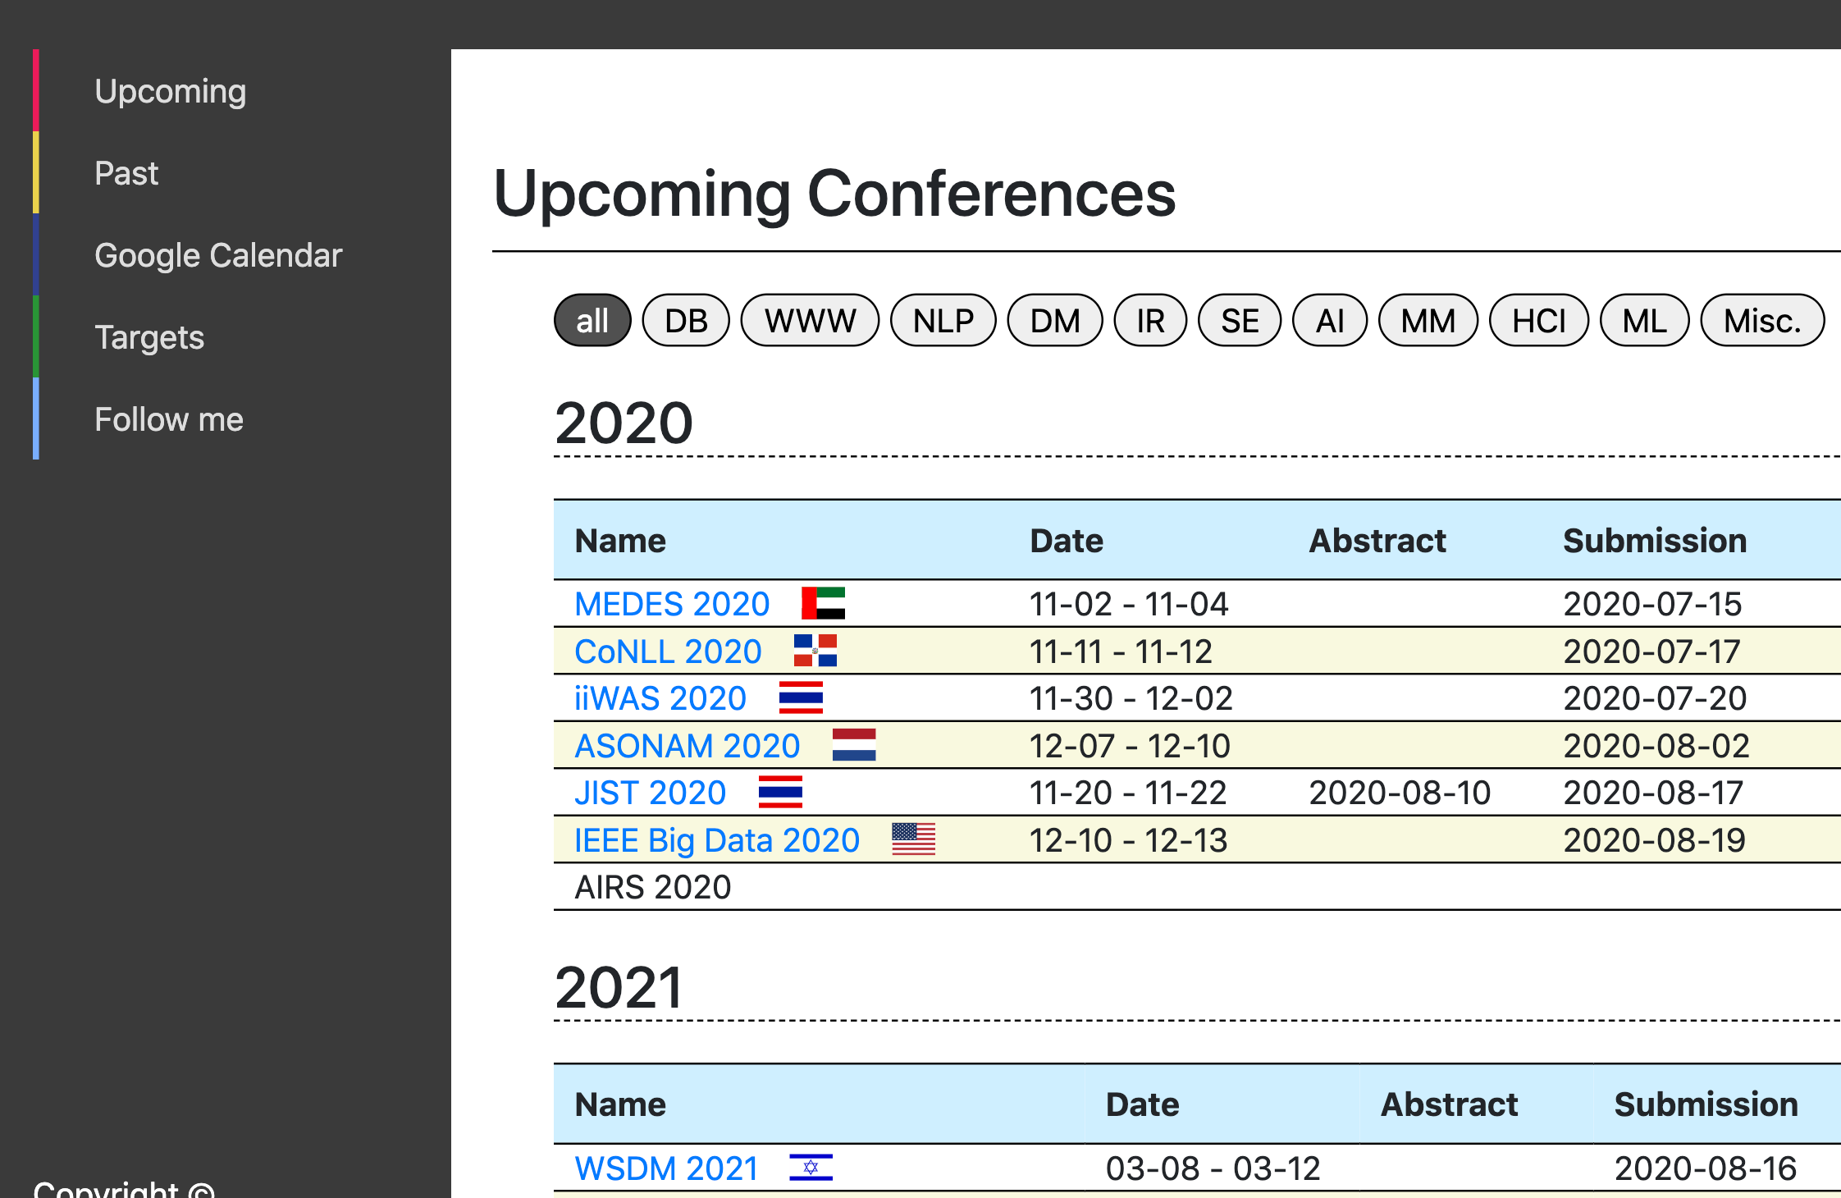This screenshot has width=1841, height=1198.
Task: Click the Israel flag next to WSDM 2021
Action: tap(811, 1167)
